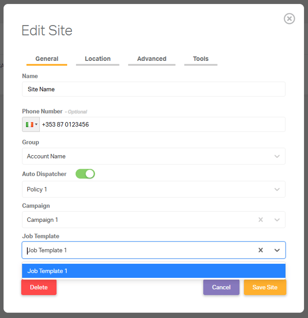Viewport: 308px width, 318px height.
Task: Expand the Group dropdown chevron
Action: tap(277, 157)
